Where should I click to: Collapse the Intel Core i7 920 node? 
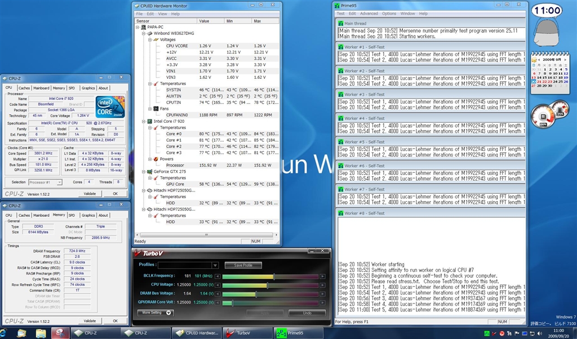(144, 121)
